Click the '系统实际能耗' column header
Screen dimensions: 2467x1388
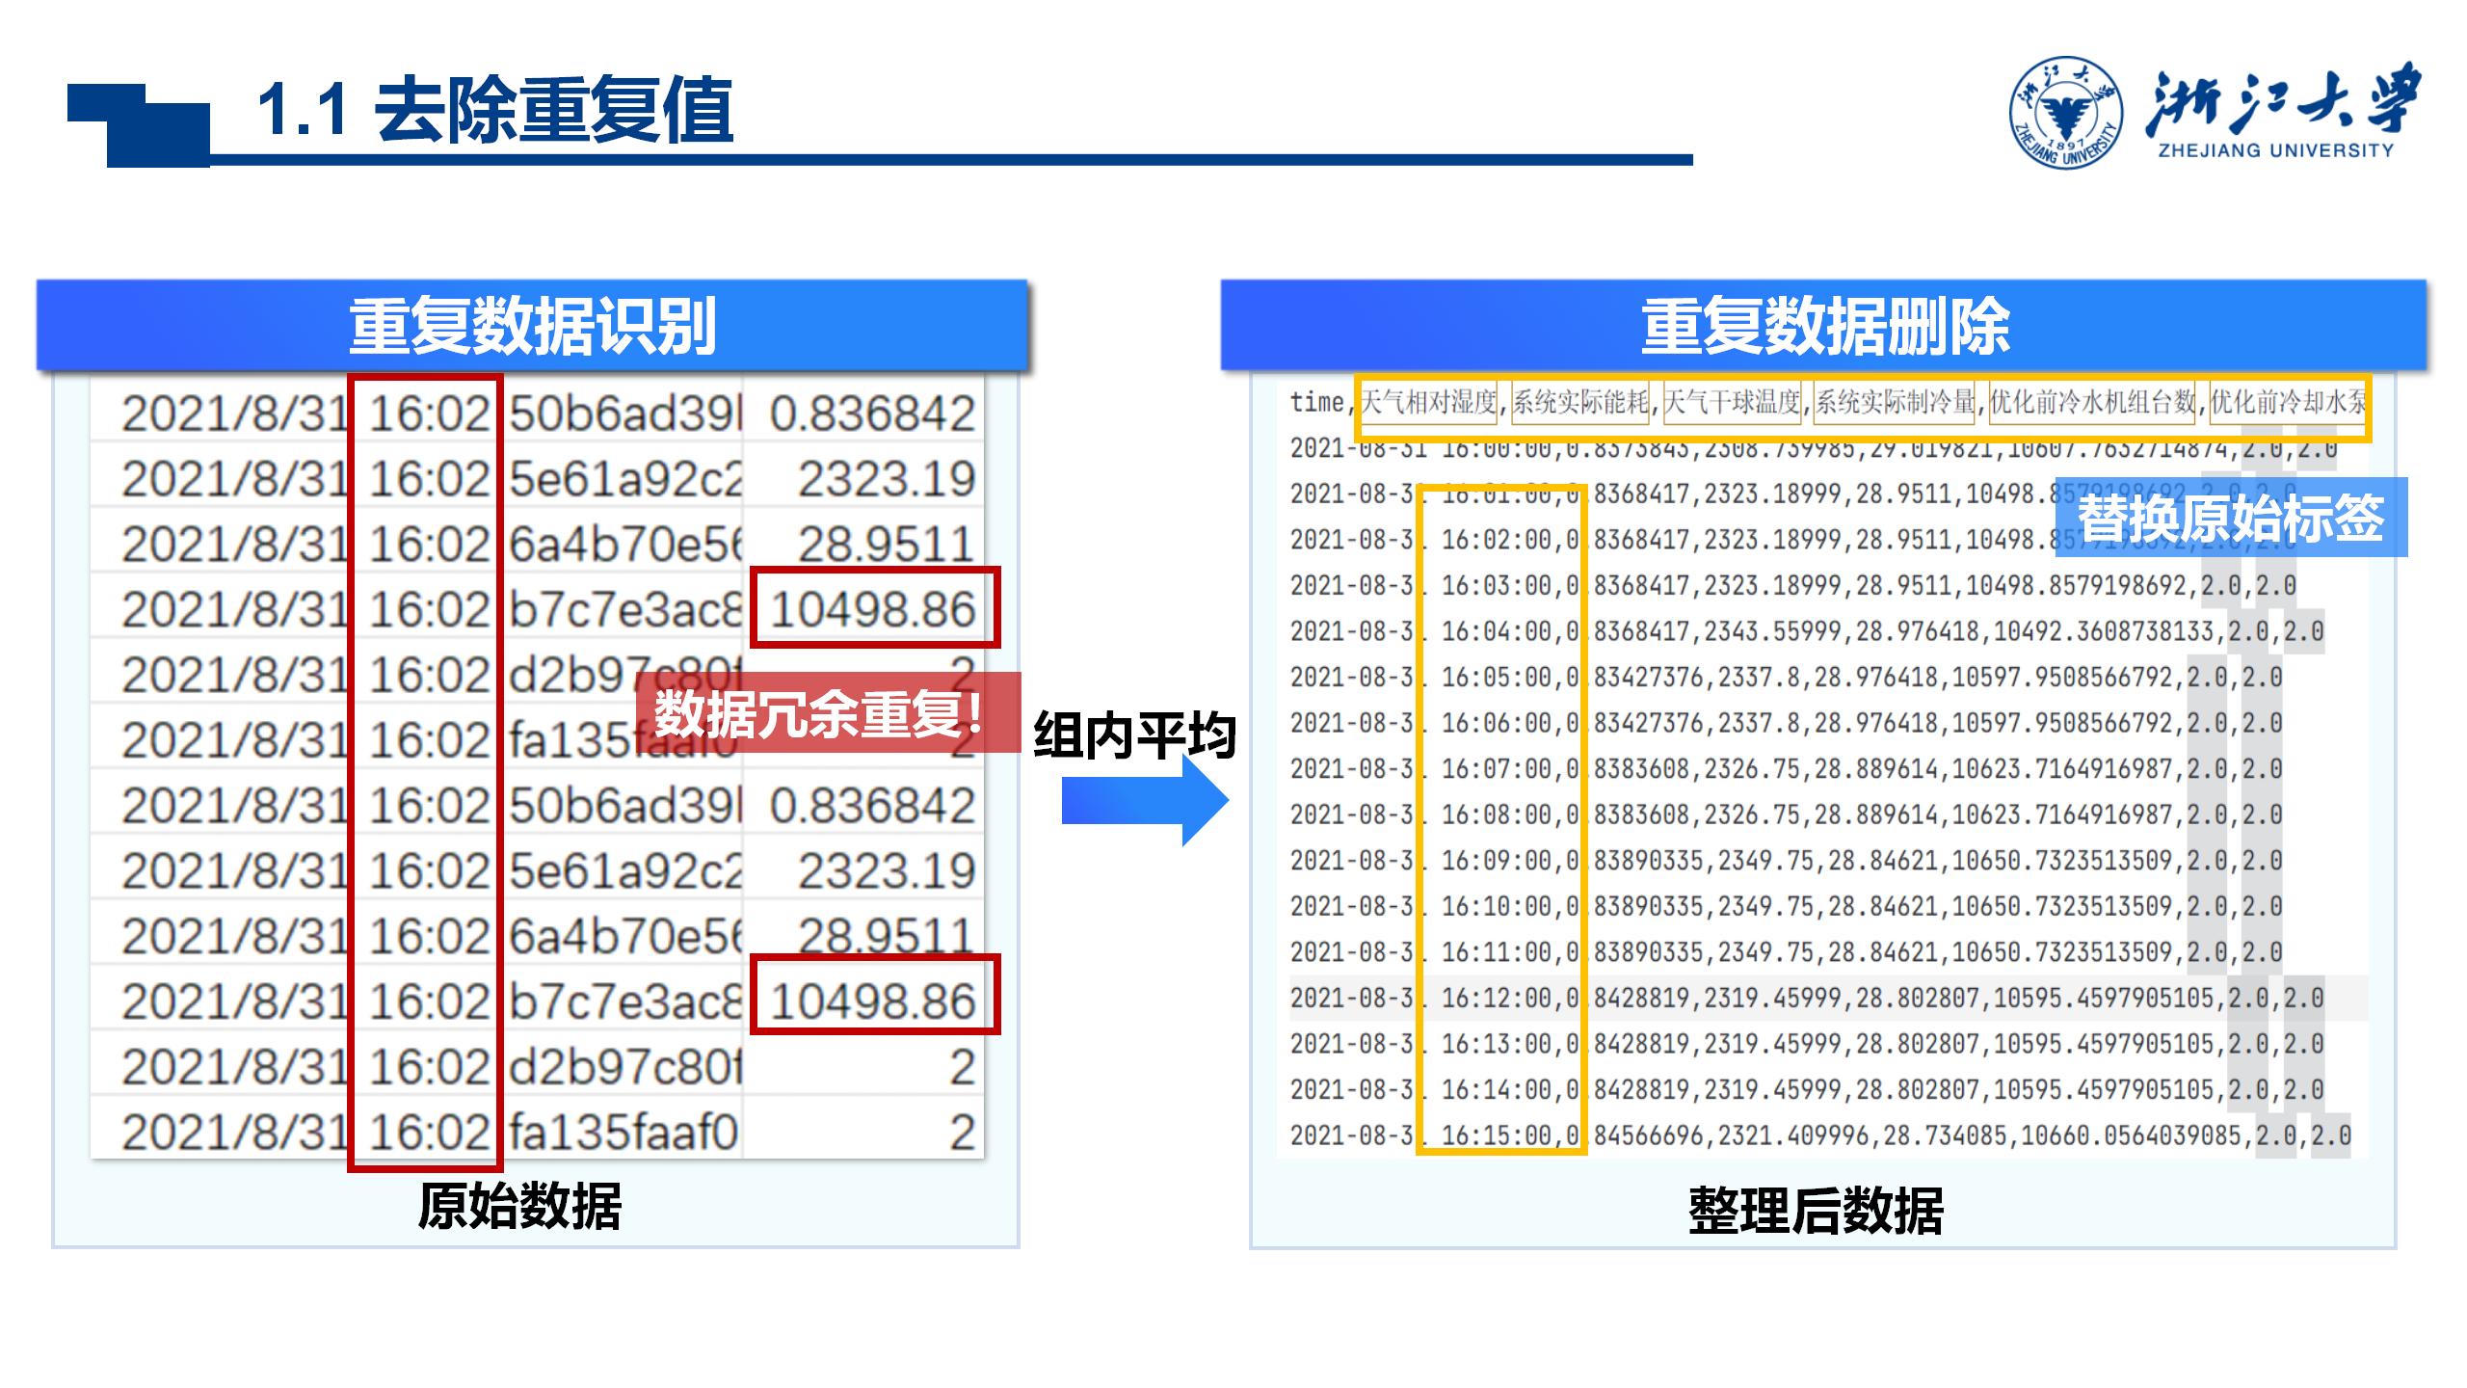point(1580,402)
